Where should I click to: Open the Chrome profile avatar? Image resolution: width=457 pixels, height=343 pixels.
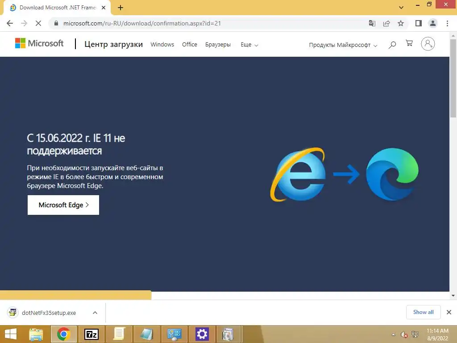coord(433,23)
